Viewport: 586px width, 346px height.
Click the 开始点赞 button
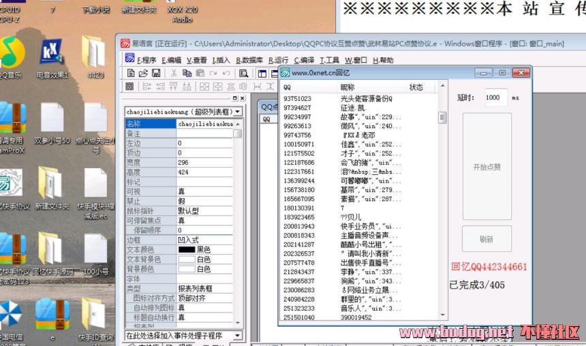tap(487, 167)
